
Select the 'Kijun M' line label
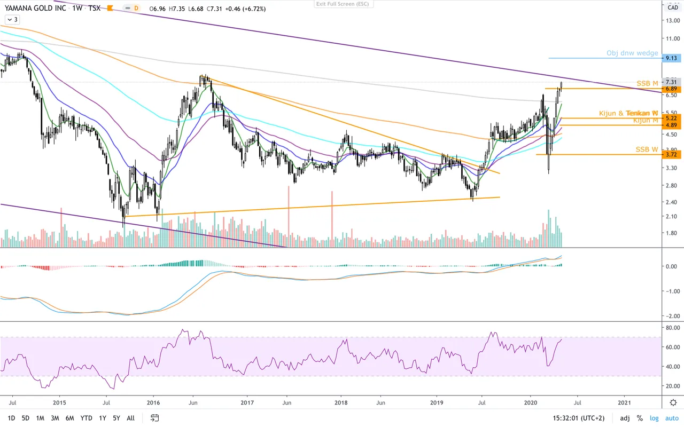[646, 120]
